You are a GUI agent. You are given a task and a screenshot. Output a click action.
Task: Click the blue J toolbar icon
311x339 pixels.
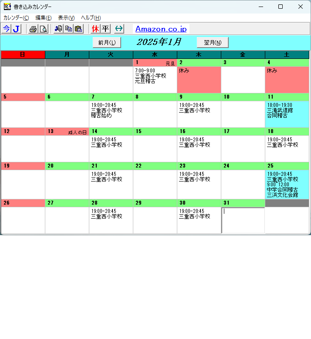click(16, 29)
